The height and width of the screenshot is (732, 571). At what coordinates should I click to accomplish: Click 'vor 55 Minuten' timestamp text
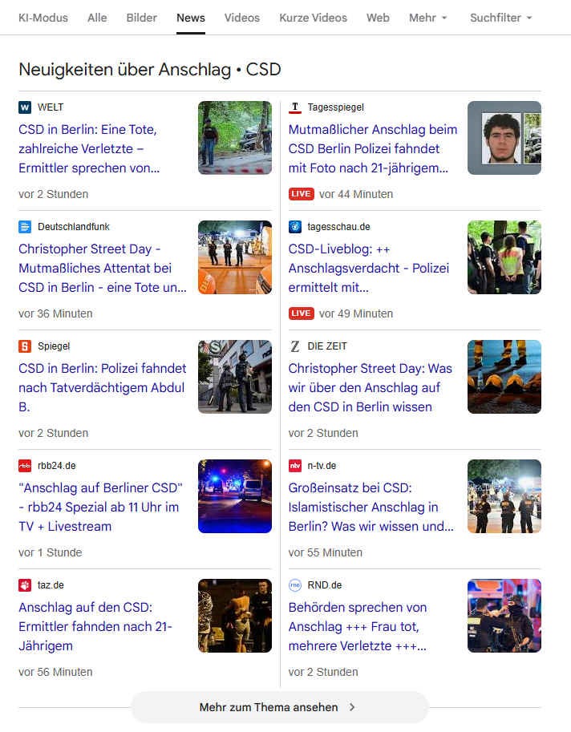[x=326, y=552]
